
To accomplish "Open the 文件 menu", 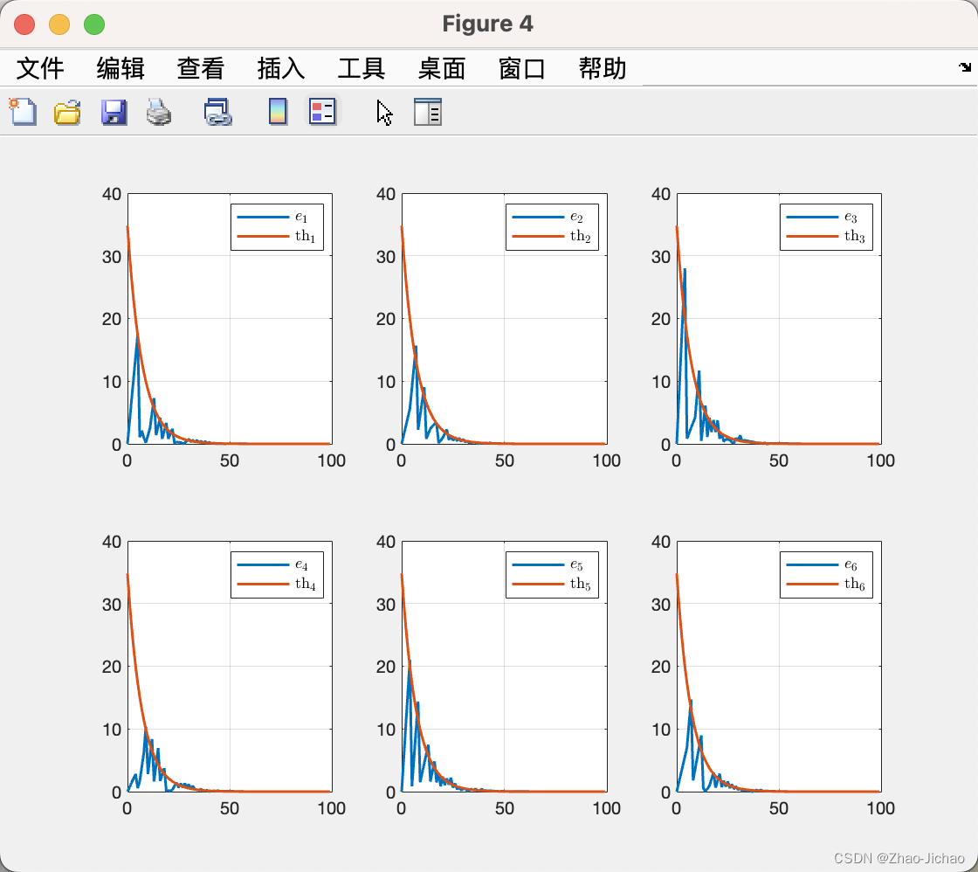I will point(40,68).
